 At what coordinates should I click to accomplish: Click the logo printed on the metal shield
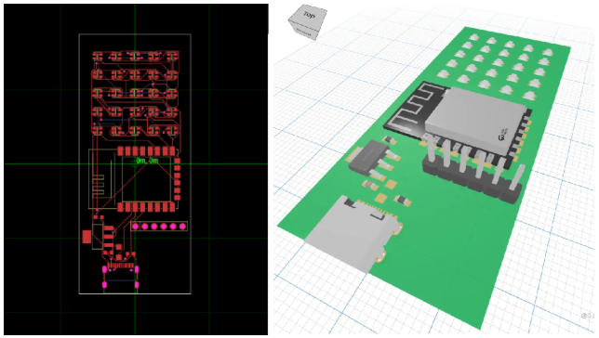point(502,135)
